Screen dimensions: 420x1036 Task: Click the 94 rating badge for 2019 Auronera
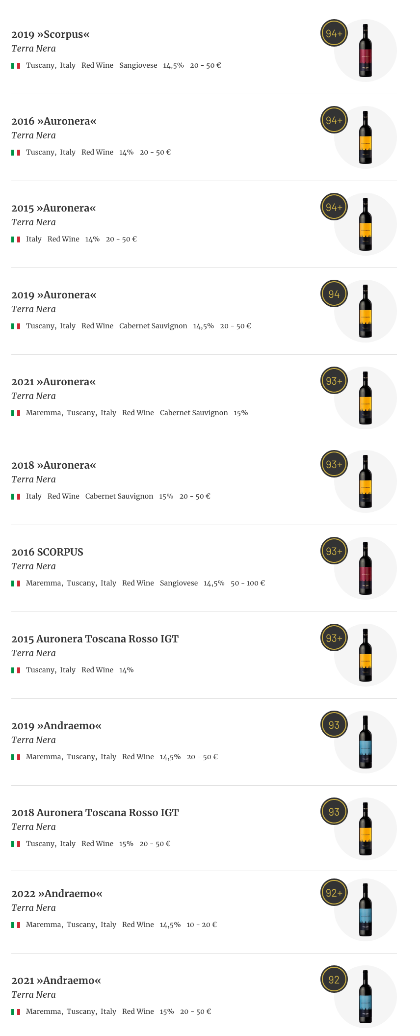[x=334, y=294]
